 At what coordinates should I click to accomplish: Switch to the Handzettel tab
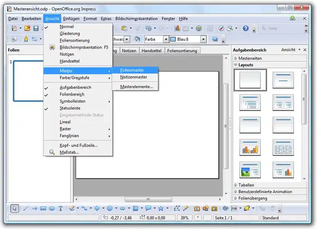tap(151, 51)
